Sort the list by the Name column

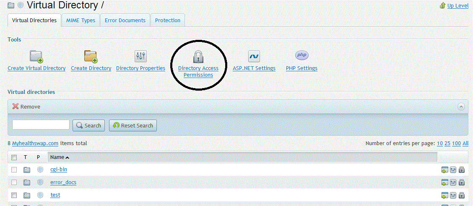[x=57, y=157]
